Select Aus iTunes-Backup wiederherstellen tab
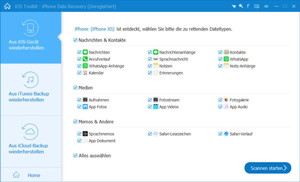300x182 pixels. click(30, 89)
